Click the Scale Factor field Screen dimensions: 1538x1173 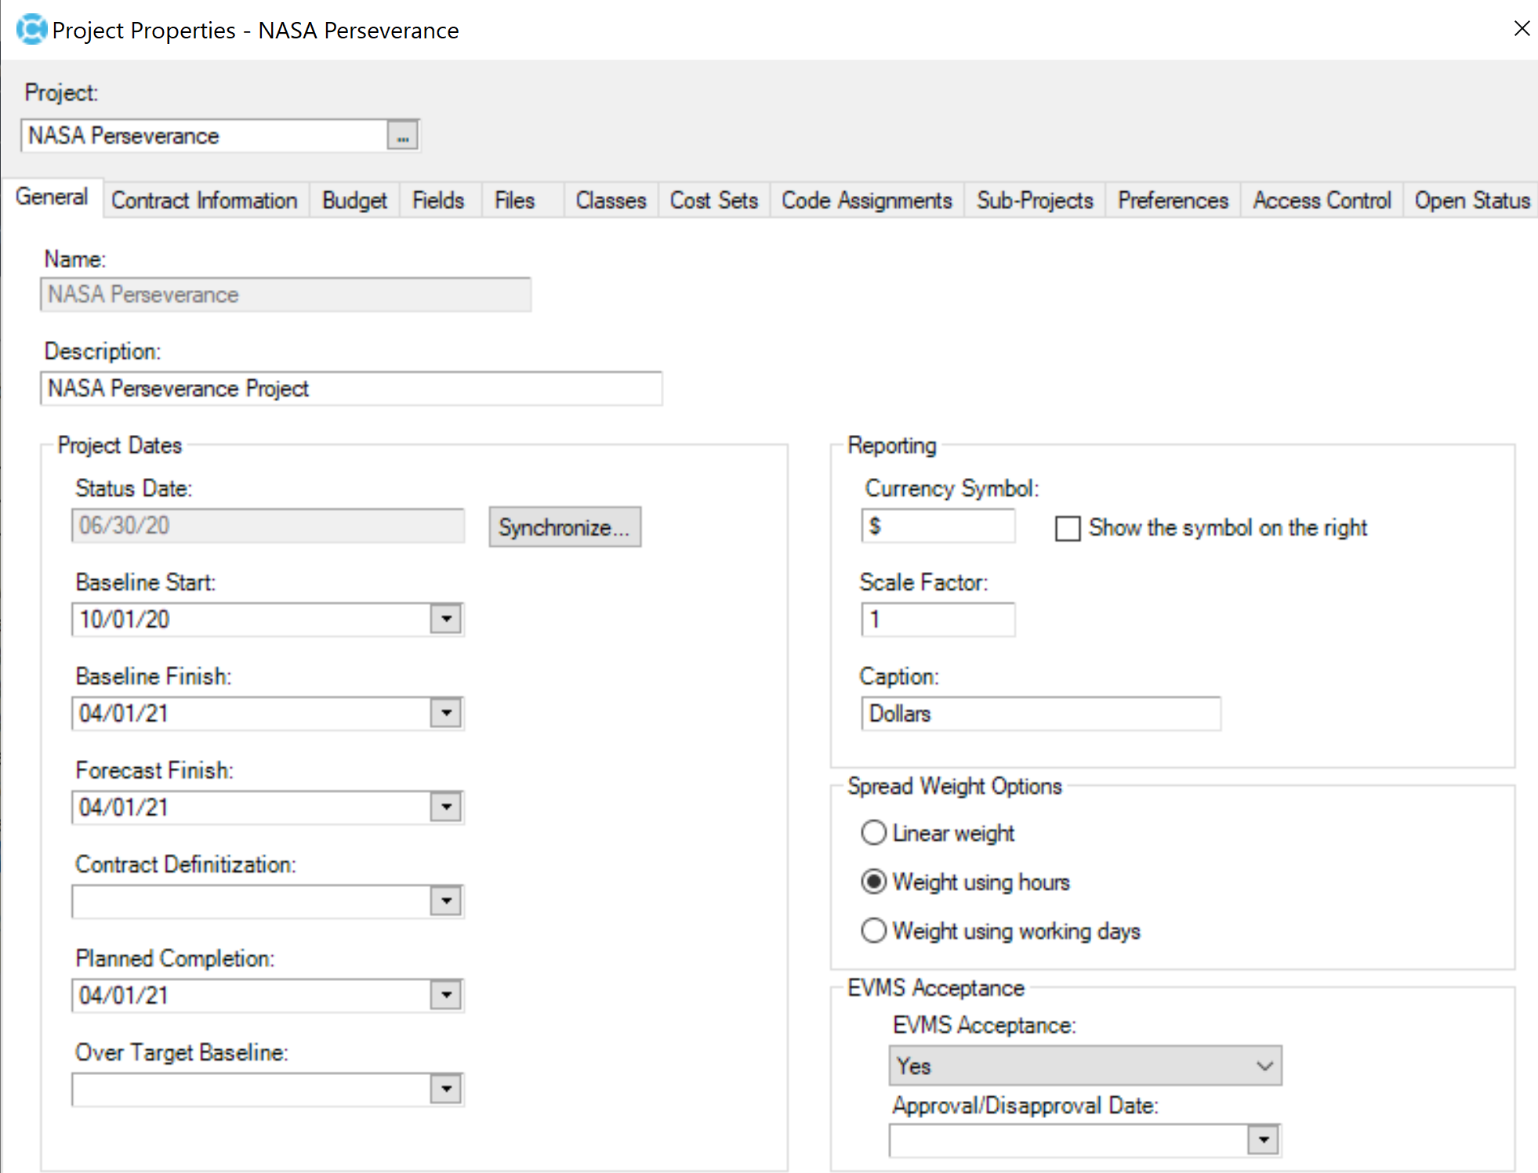click(938, 620)
